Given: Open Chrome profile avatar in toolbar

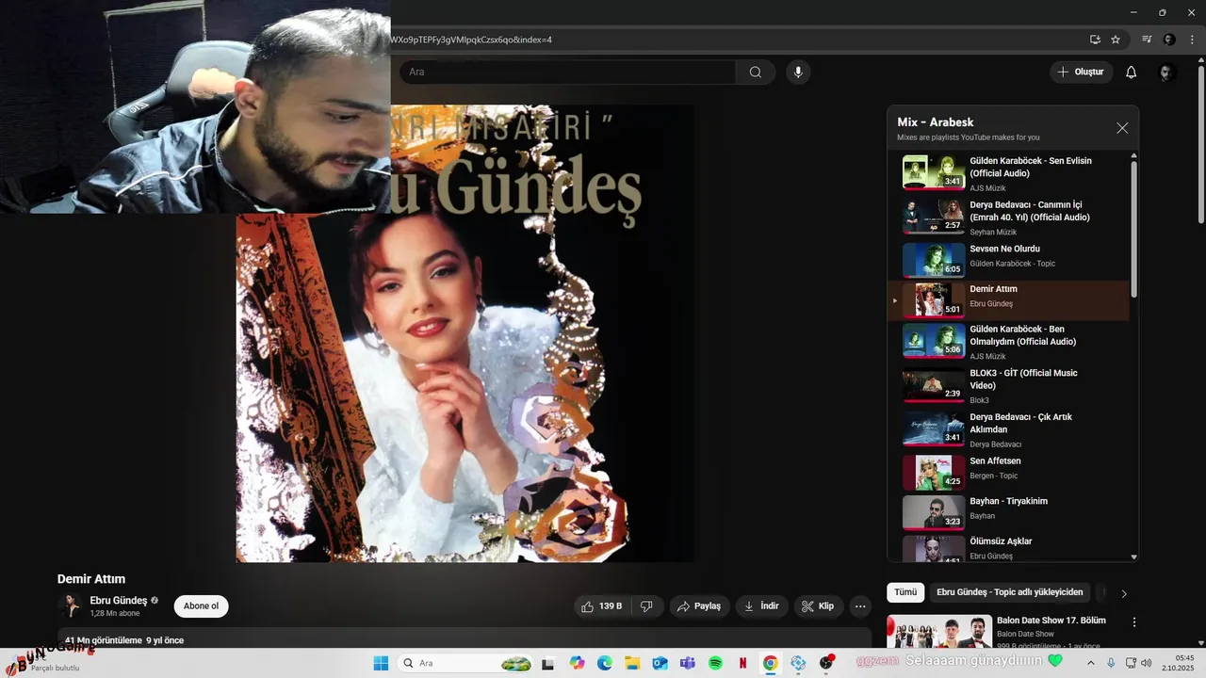Looking at the screenshot, I should (x=1169, y=40).
